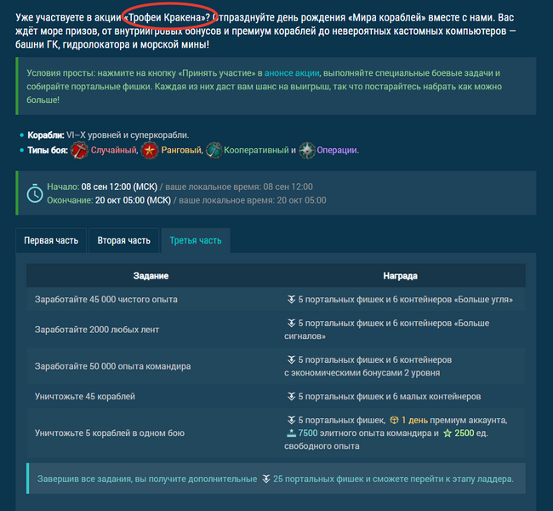The width and height of the screenshot is (553, 511).
Task: Select the «Третья часть» tab
Action: (x=196, y=240)
